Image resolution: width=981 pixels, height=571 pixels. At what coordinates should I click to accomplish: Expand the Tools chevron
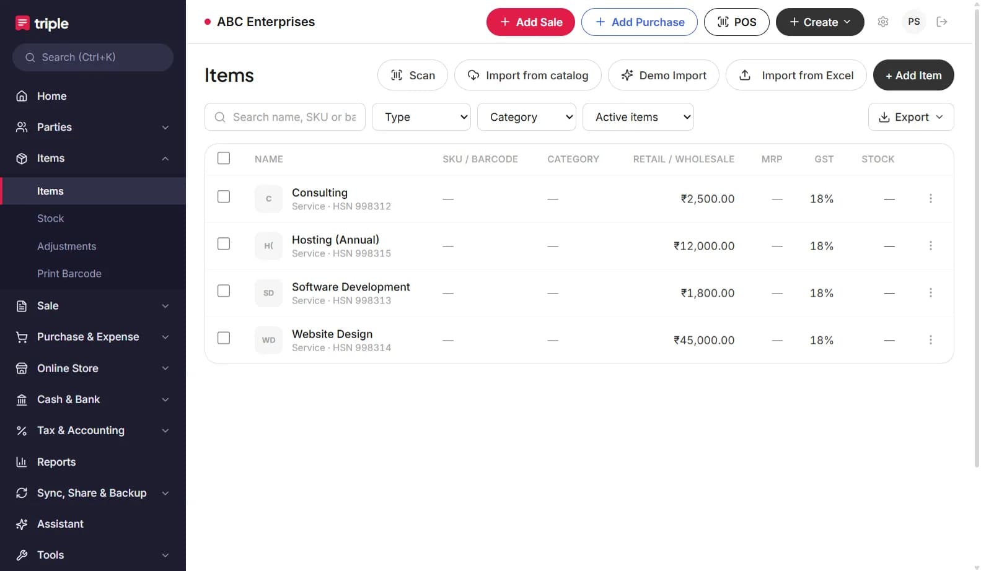point(165,556)
